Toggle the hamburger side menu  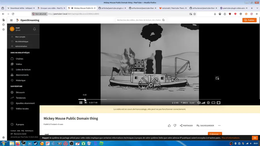(x=11, y=20)
